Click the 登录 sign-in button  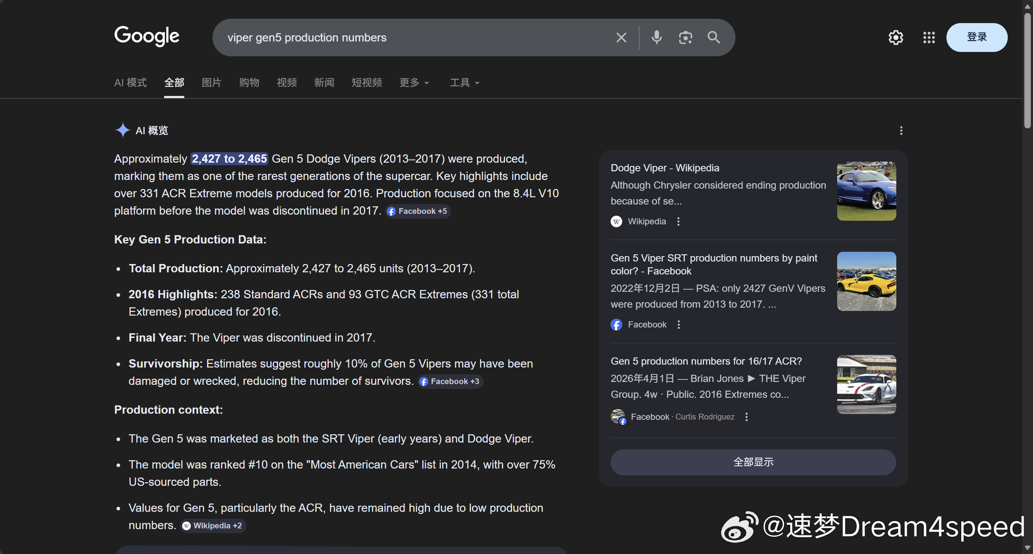(976, 37)
